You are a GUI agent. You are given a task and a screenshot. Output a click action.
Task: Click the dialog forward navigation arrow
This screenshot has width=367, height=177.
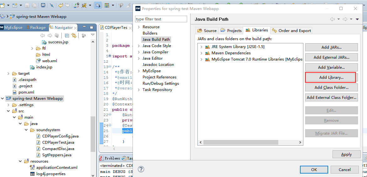(x=345, y=19)
